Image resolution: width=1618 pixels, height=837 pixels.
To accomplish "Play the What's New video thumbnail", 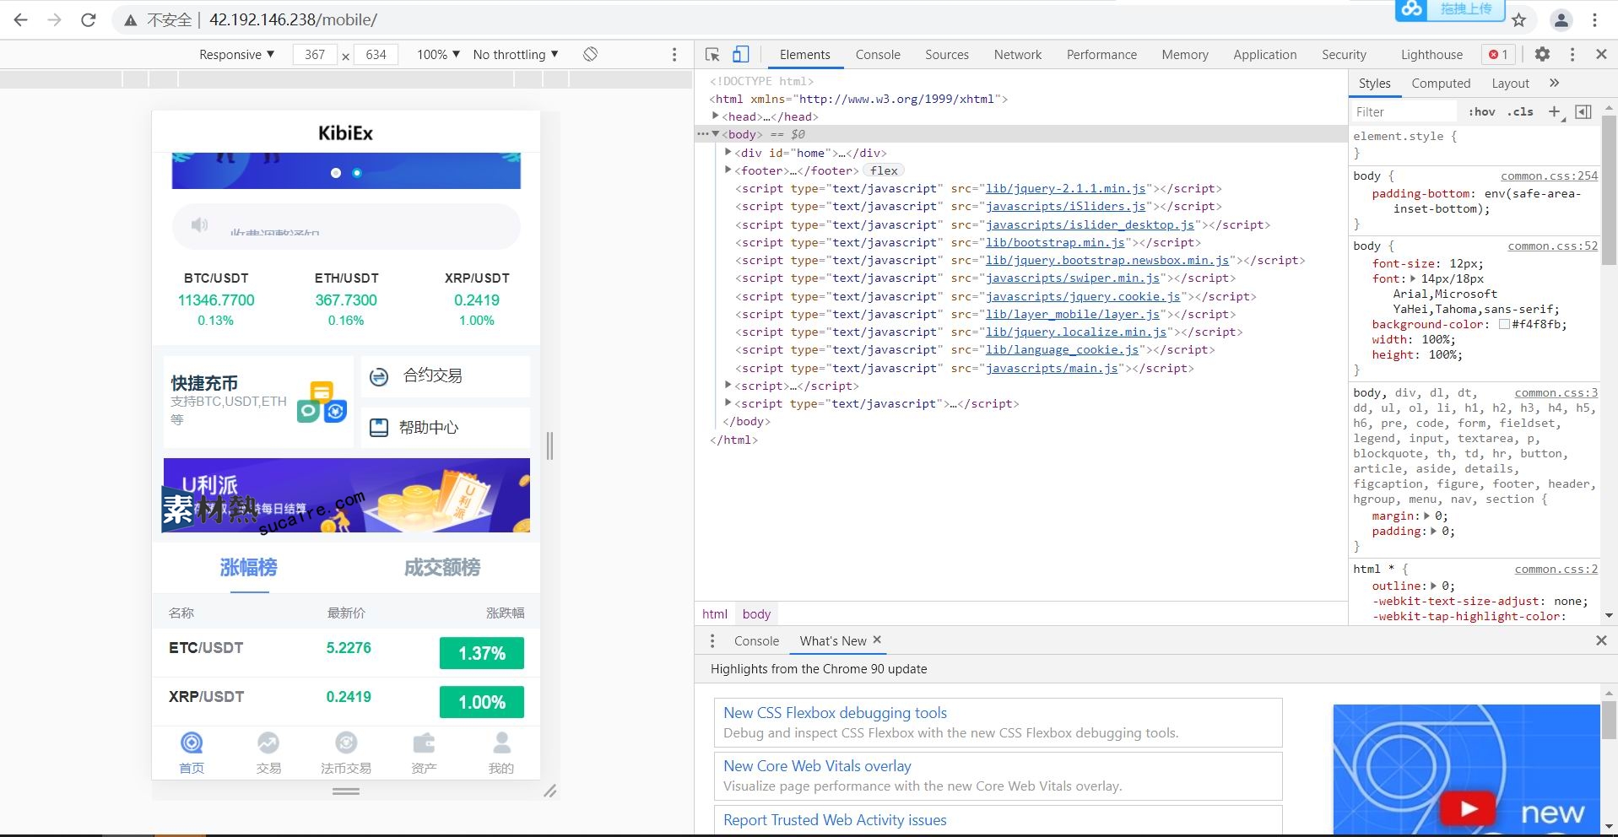I will (x=1468, y=808).
